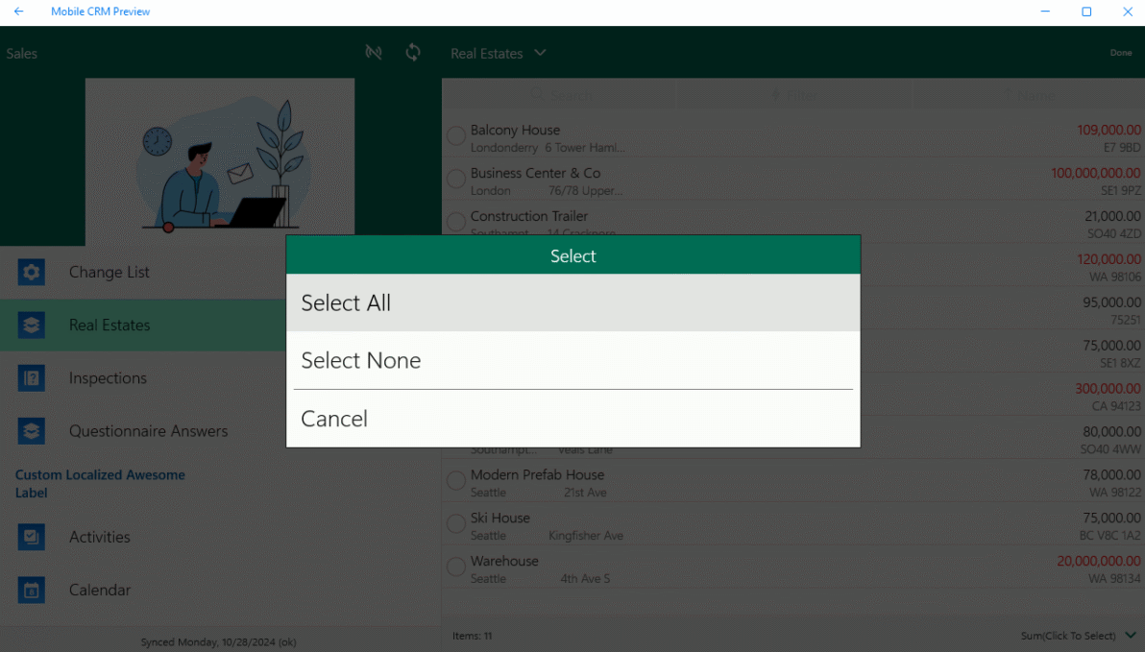The height and width of the screenshot is (652, 1145).
Task: Check the Warehouse selection circle
Action: [x=456, y=567]
